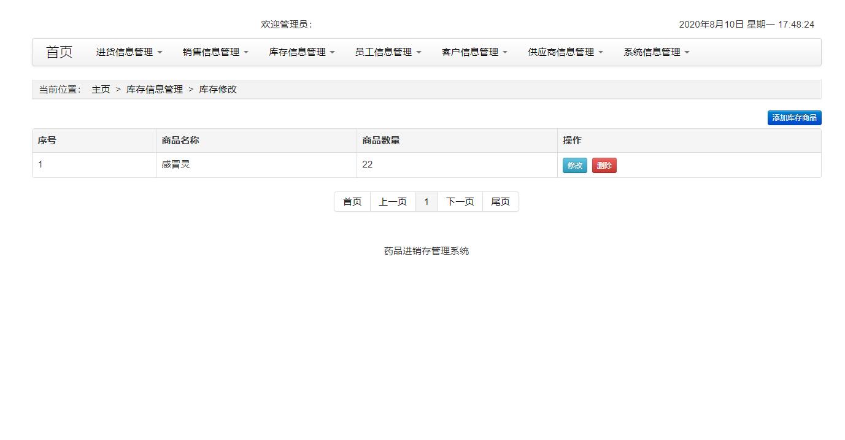845x440 pixels.
Task: Expand the 供应商信息管理 dropdown menu
Action: click(x=564, y=52)
